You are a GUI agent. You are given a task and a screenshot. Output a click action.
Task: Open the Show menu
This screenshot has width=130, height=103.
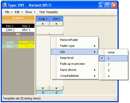click(x=28, y=12)
